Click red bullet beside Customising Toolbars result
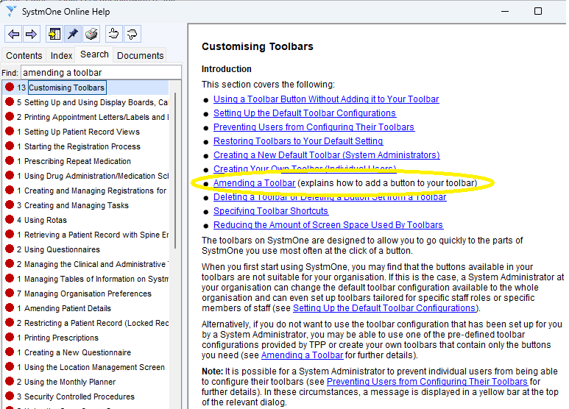569x409 pixels. coord(10,87)
